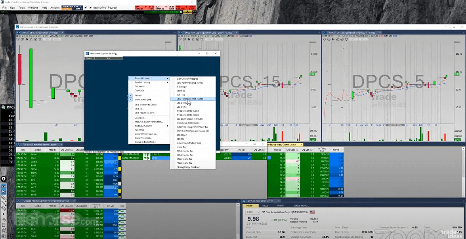466x239 pixels.
Task: Select Save Results As CSV...
Action: pyautogui.click(x=149, y=113)
